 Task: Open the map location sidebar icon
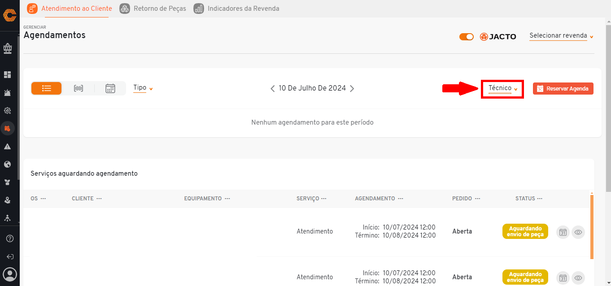click(x=7, y=200)
